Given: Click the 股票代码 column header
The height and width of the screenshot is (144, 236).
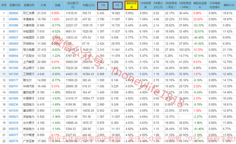Looking at the screenshot, I should 15,5.
